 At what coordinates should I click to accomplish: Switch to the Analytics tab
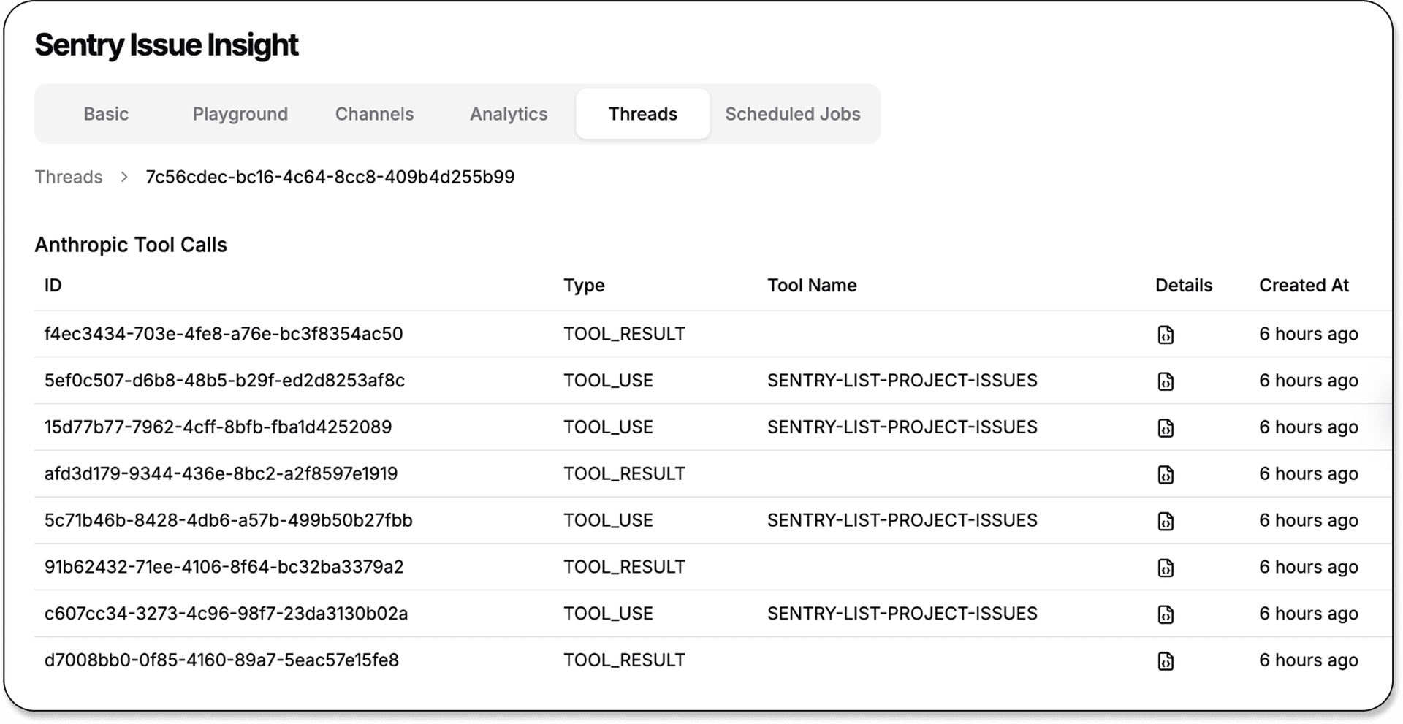click(509, 114)
